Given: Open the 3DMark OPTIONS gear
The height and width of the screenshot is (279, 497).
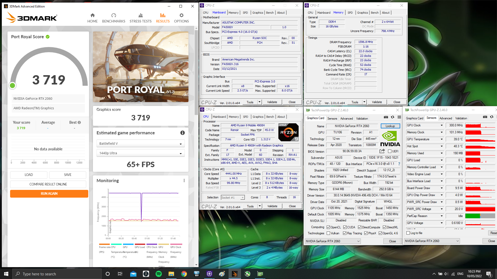Looking at the screenshot, I should tap(181, 18).
